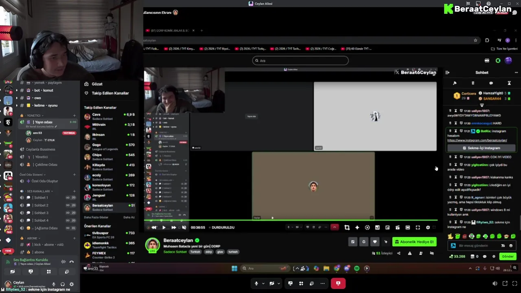Play the Kick stream video

[x=164, y=227]
